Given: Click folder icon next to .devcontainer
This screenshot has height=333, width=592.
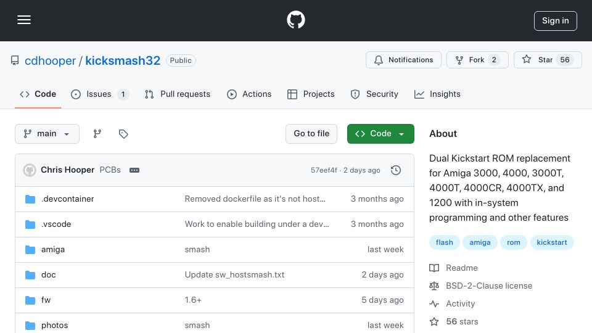Looking at the screenshot, I should [30, 199].
